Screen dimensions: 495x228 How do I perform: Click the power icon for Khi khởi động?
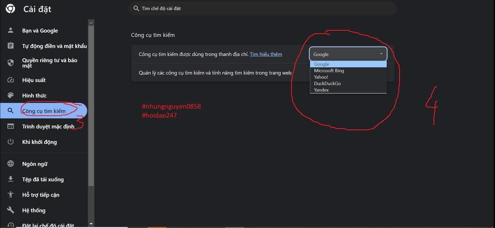11,142
